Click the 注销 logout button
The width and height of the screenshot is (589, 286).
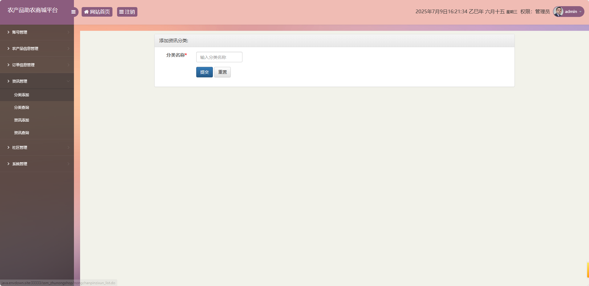(x=127, y=12)
